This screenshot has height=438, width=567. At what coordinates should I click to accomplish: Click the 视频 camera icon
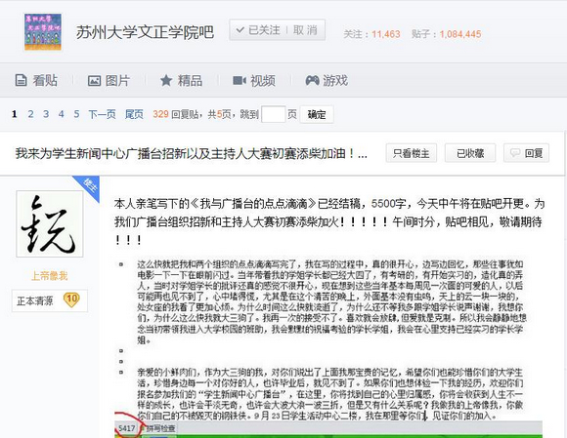click(x=240, y=80)
